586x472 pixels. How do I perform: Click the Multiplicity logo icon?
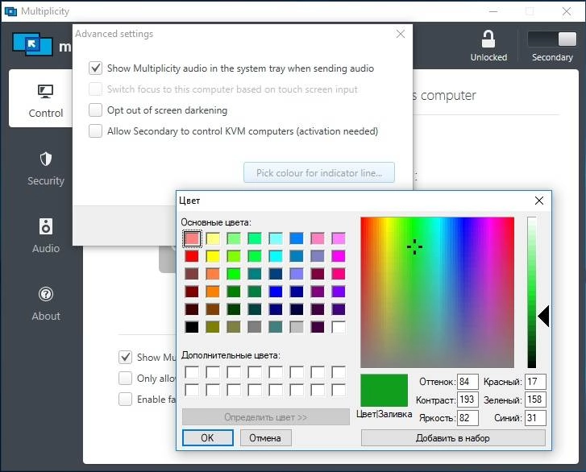[32, 44]
